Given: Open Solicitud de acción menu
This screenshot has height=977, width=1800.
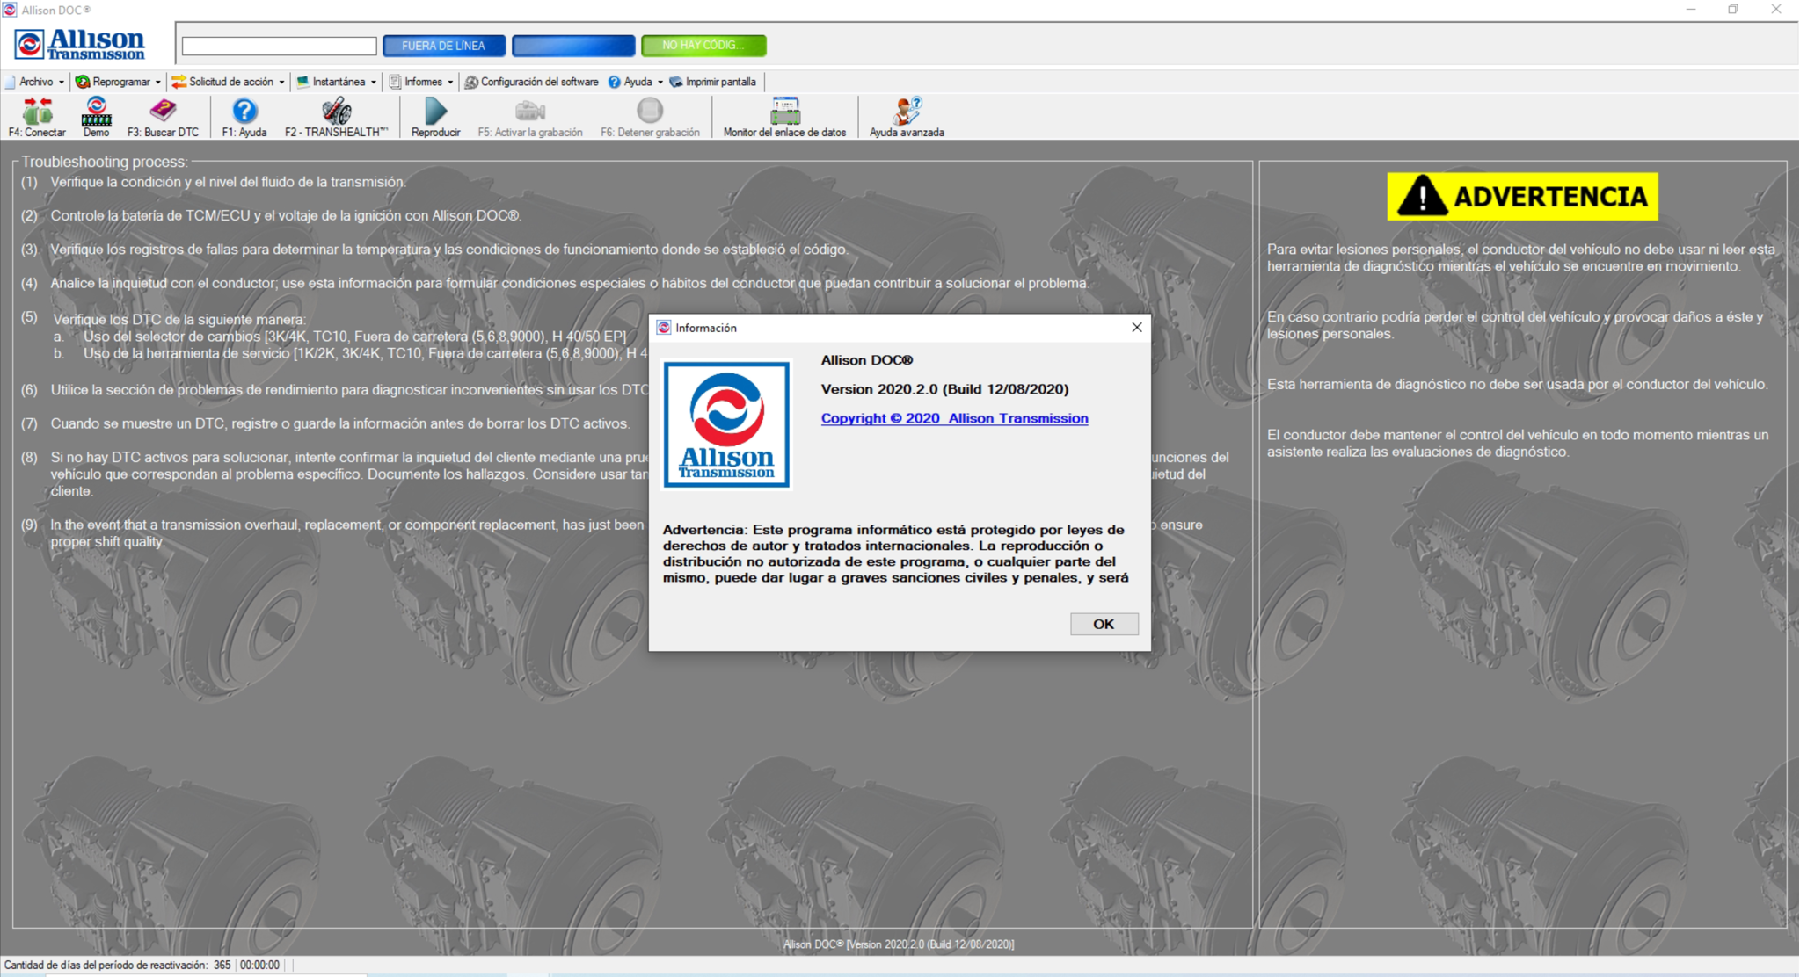Looking at the screenshot, I should [229, 82].
